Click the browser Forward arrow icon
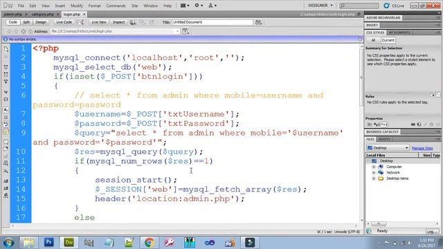 point(16,31)
